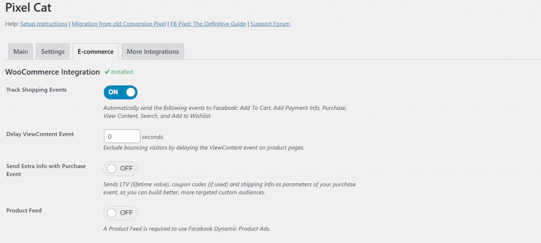Turn off the Track Shopping Events switch

pos(120,92)
